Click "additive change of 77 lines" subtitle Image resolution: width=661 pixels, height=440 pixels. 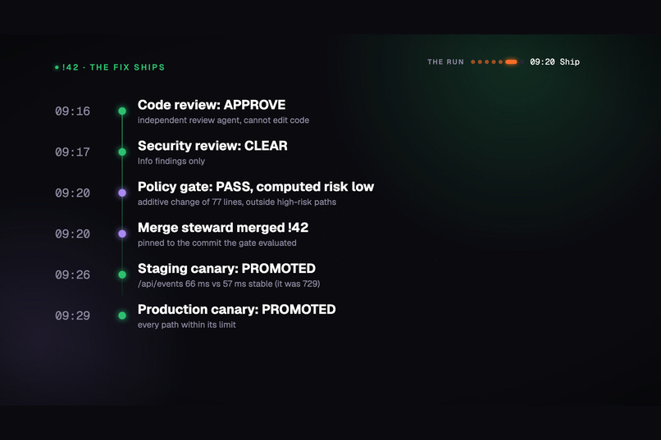coord(237,202)
